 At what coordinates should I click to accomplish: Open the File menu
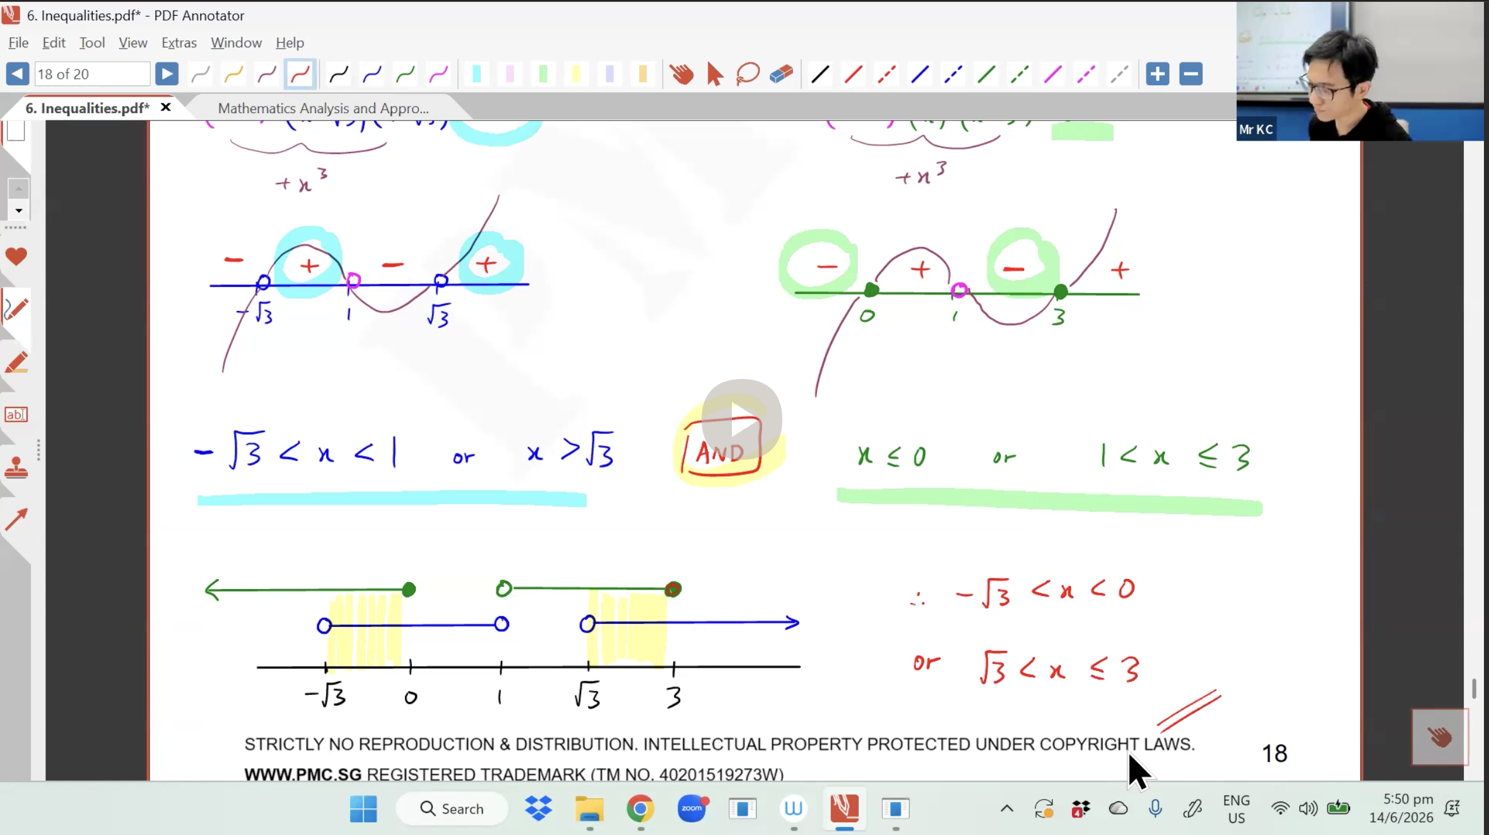pyautogui.click(x=18, y=42)
